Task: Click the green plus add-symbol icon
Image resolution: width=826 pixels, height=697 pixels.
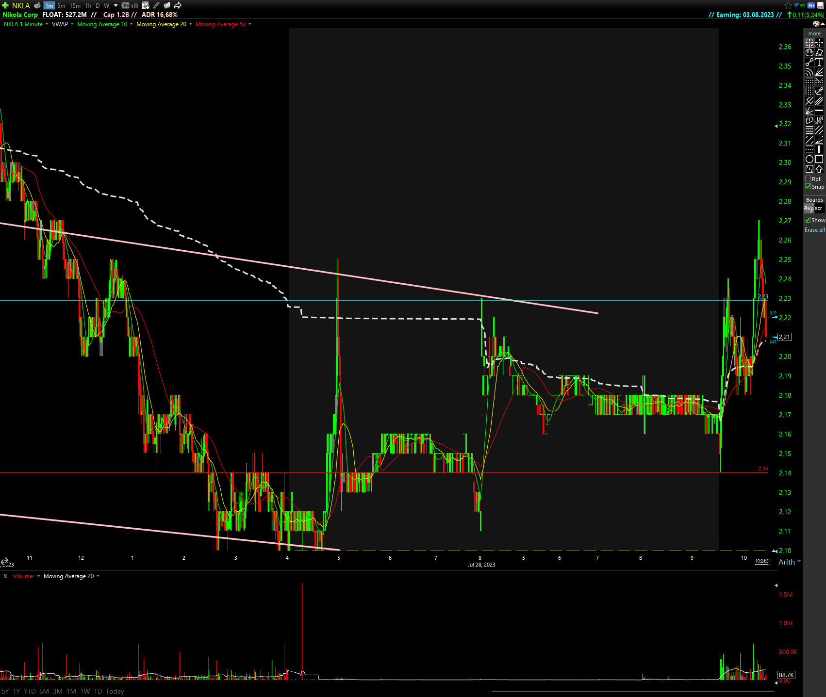Action: 5,5
